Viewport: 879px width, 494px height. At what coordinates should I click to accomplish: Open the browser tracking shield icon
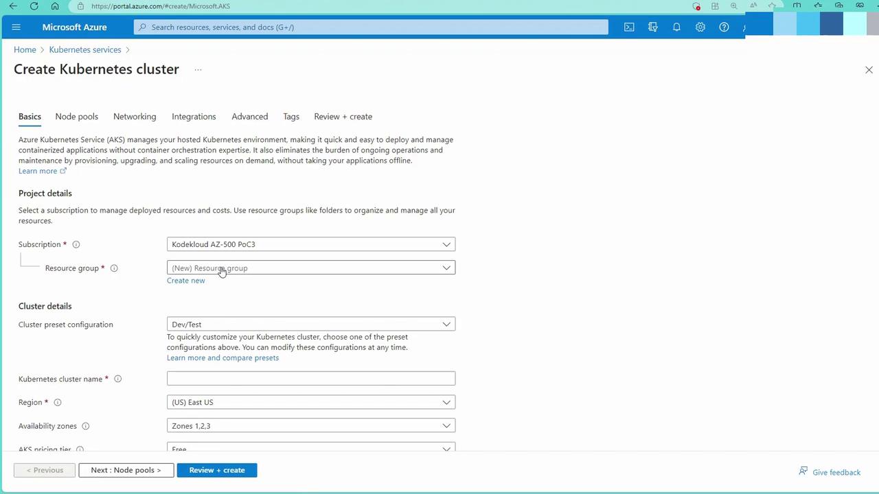point(696,6)
